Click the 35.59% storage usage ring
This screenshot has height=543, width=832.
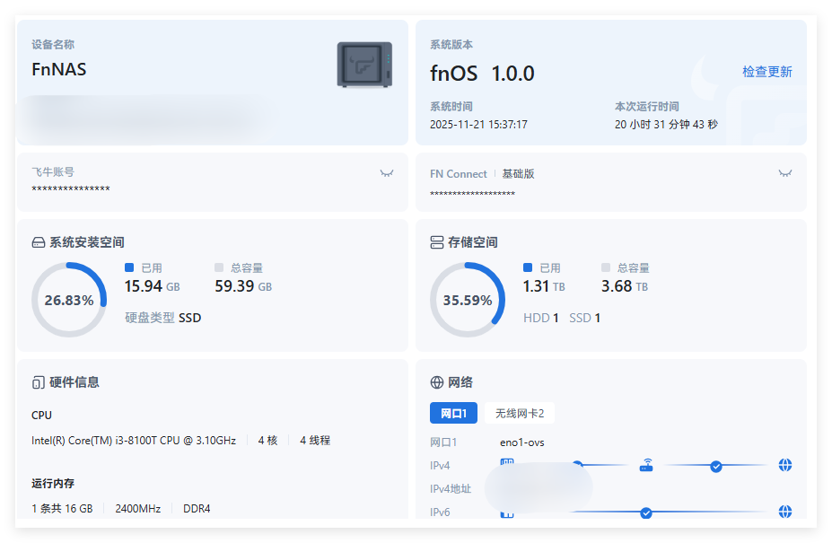(468, 300)
